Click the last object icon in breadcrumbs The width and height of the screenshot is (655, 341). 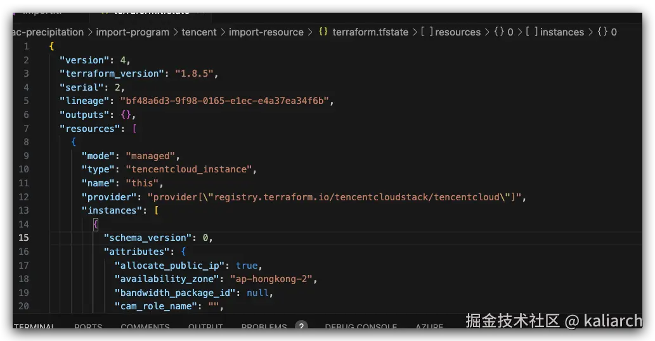[x=602, y=32]
